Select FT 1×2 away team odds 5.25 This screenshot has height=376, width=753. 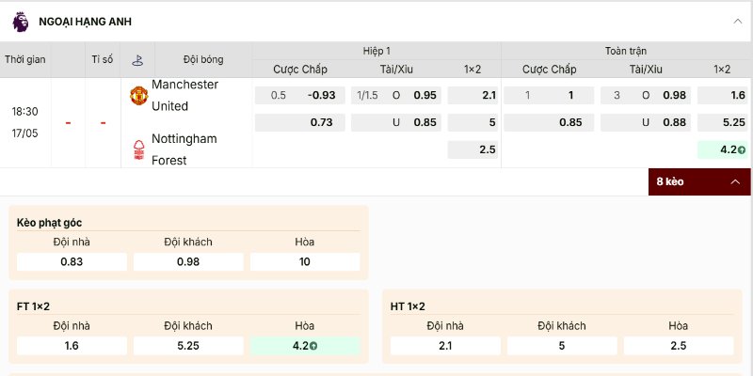point(188,346)
